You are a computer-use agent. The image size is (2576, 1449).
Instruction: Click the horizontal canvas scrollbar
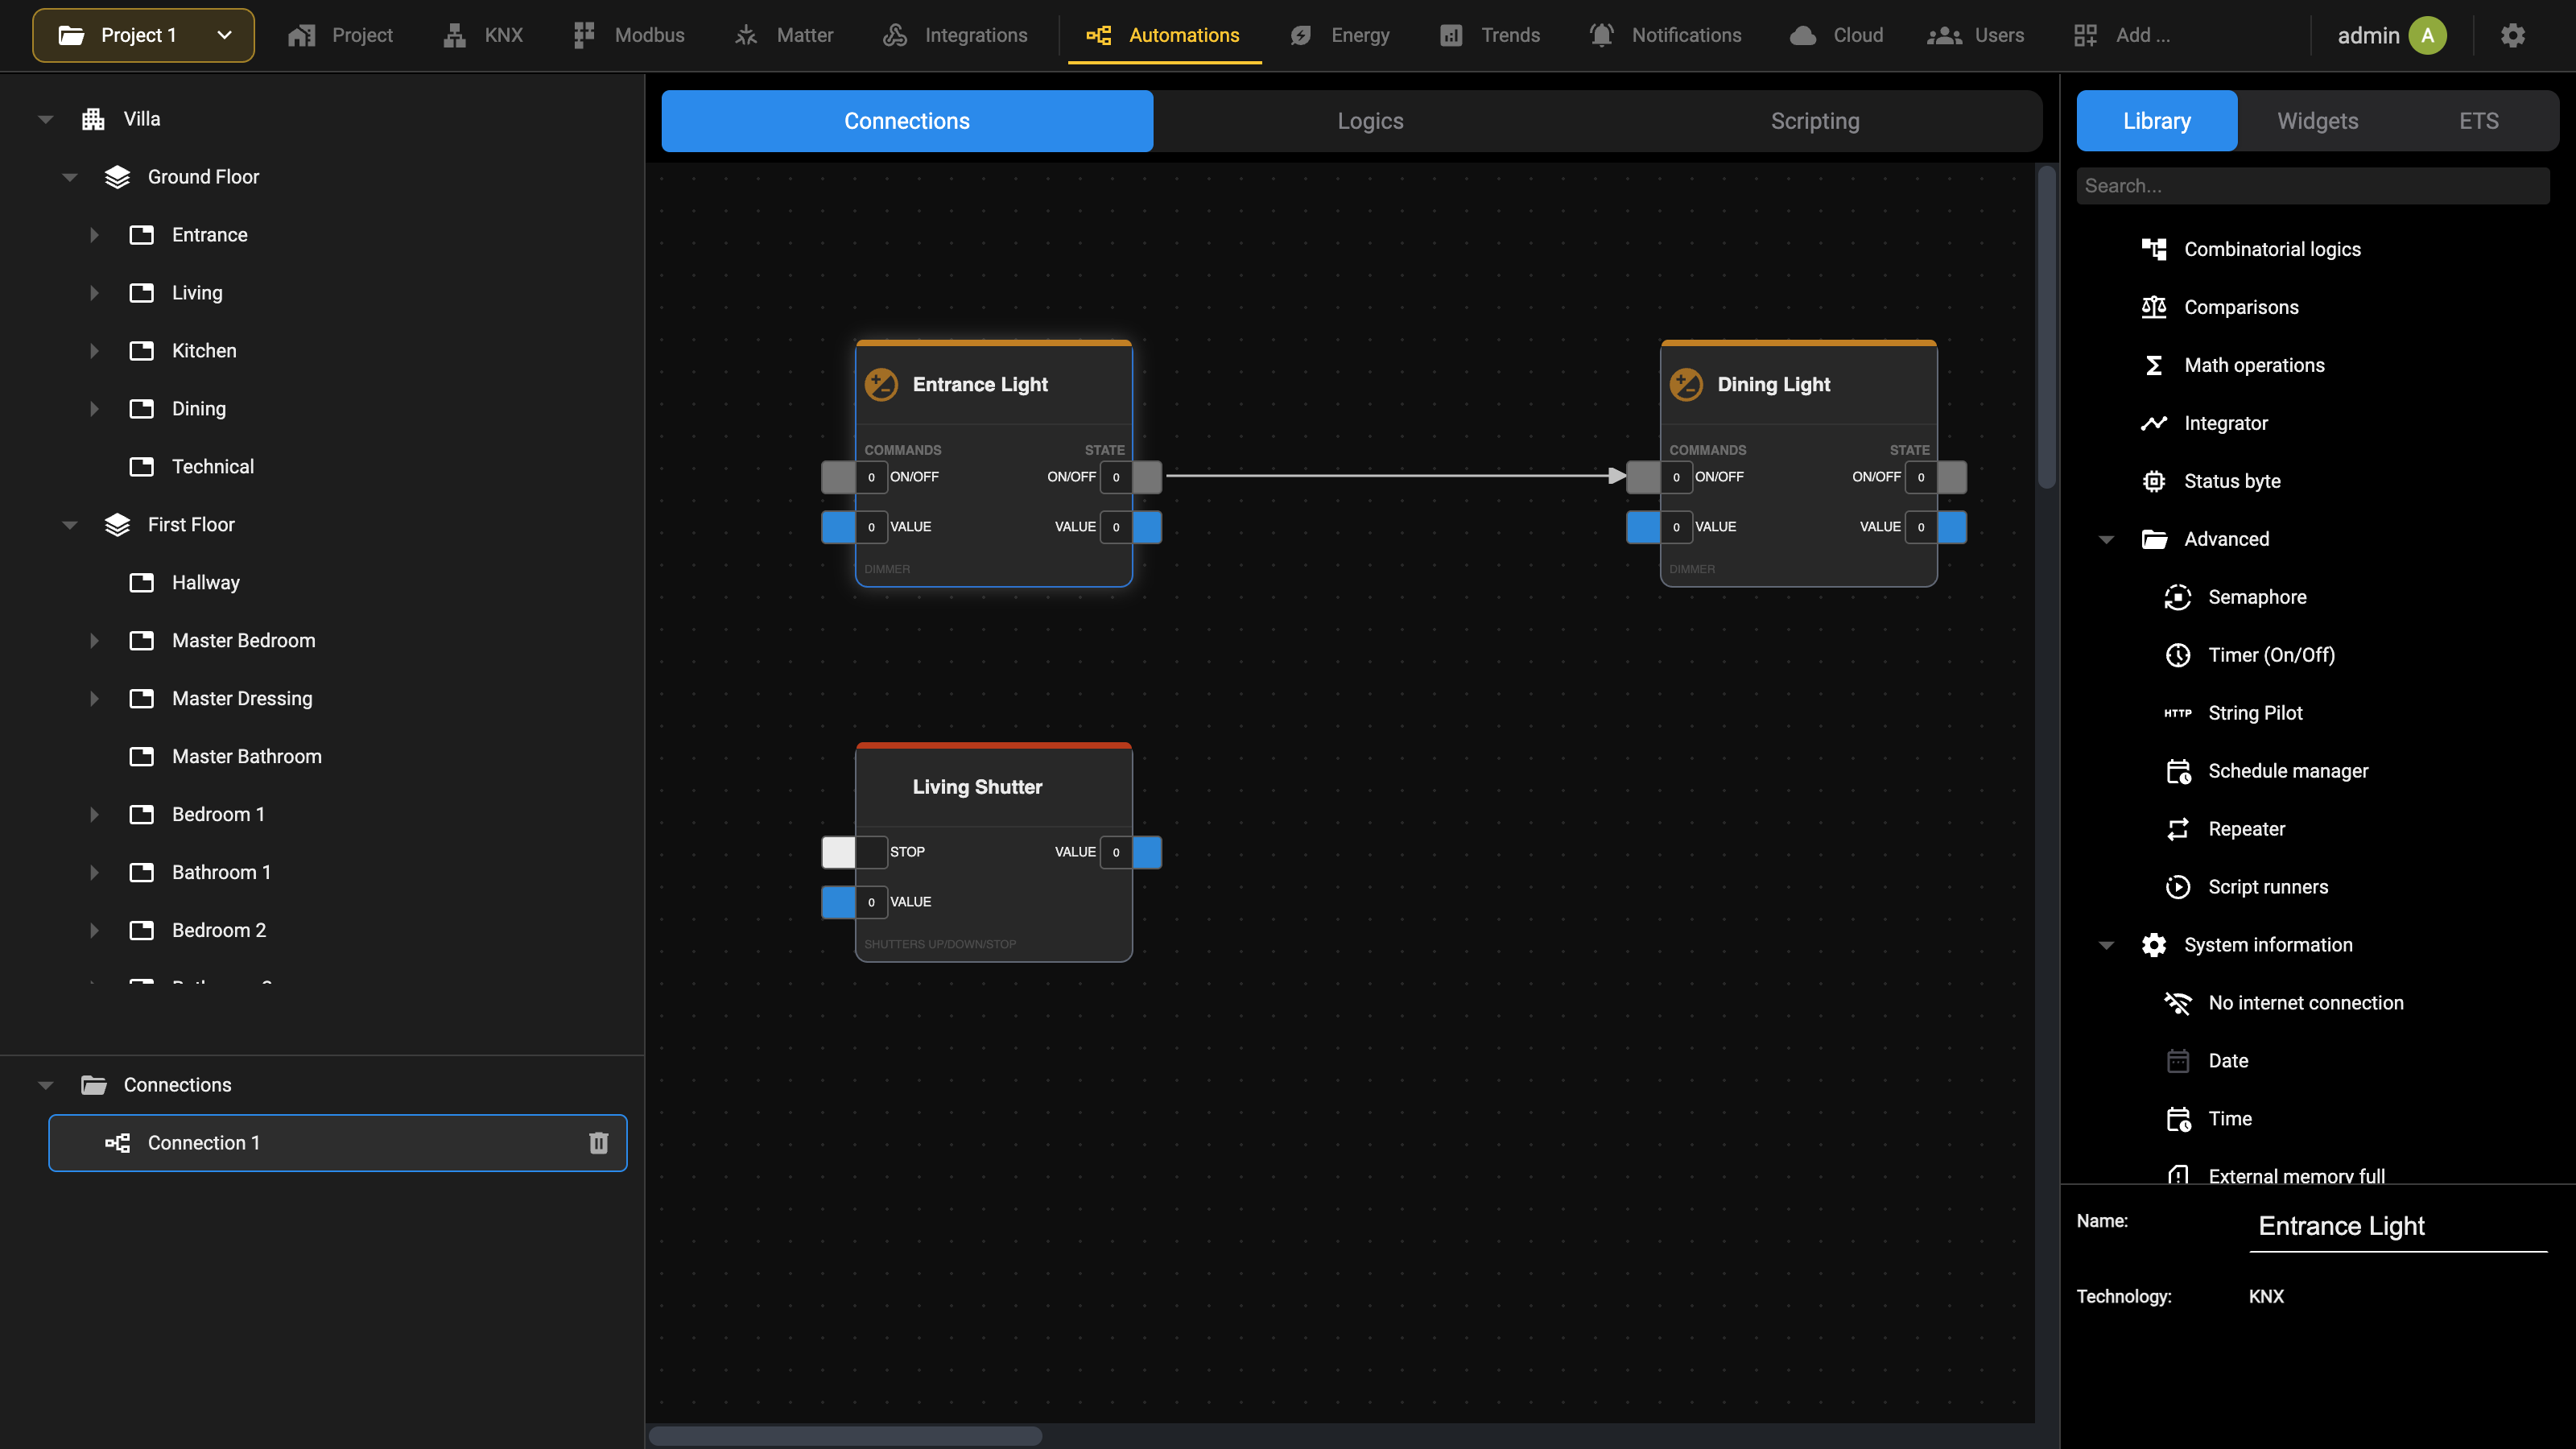845,1436
